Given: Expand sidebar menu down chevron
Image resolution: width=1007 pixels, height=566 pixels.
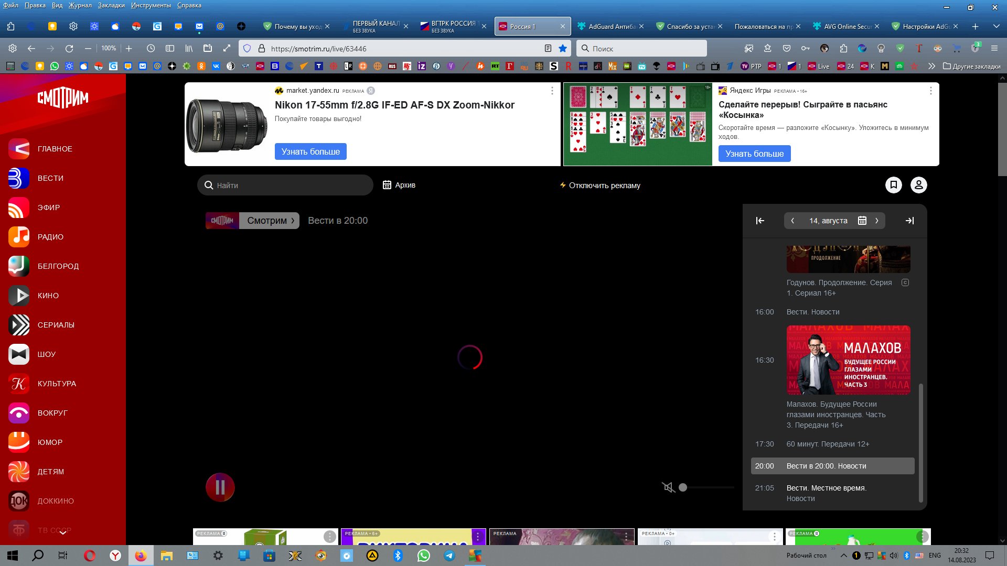Looking at the screenshot, I should 63,532.
